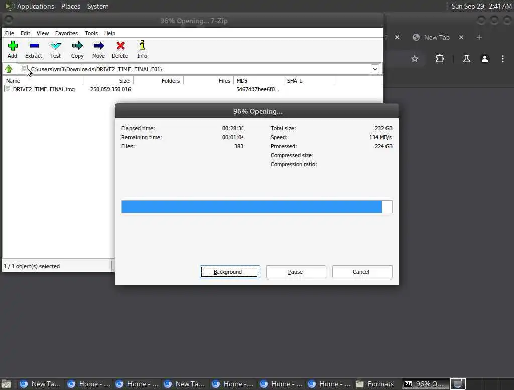This screenshot has width=514, height=390.
Task: Click workspace switcher icon in bottom panel
Action: pyautogui.click(x=458, y=384)
